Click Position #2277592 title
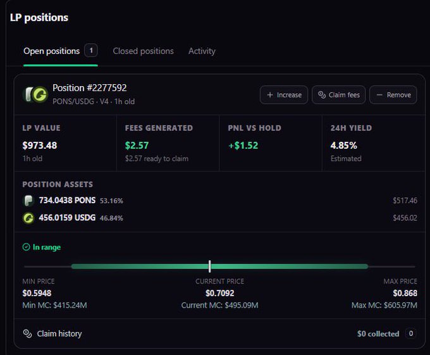Viewport: 430px width, 355px height. (x=90, y=88)
